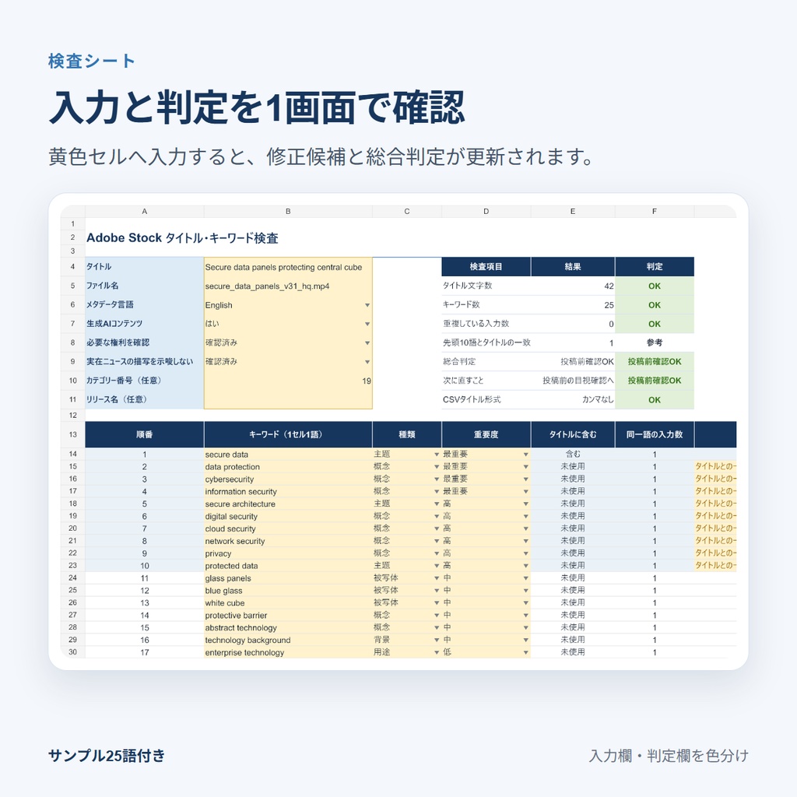Click the ファイル名 label cell
Image resolution: width=797 pixels, height=797 pixels.
pos(144,286)
